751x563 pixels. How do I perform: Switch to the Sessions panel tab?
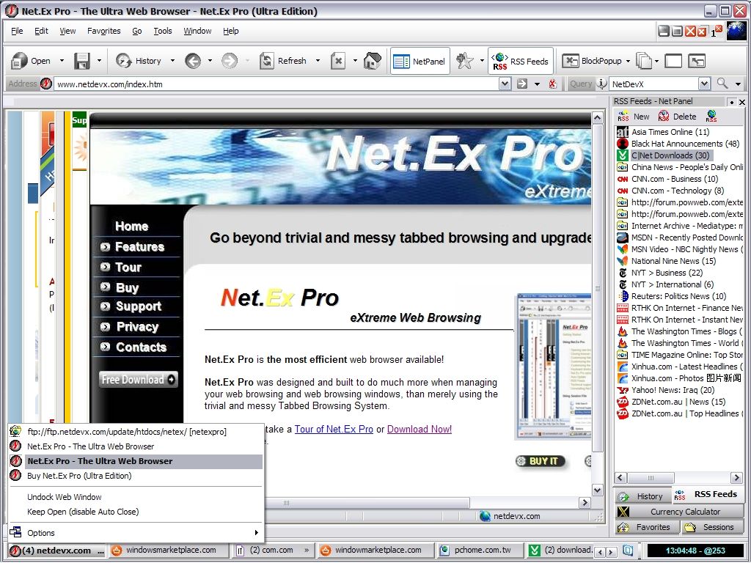713,527
